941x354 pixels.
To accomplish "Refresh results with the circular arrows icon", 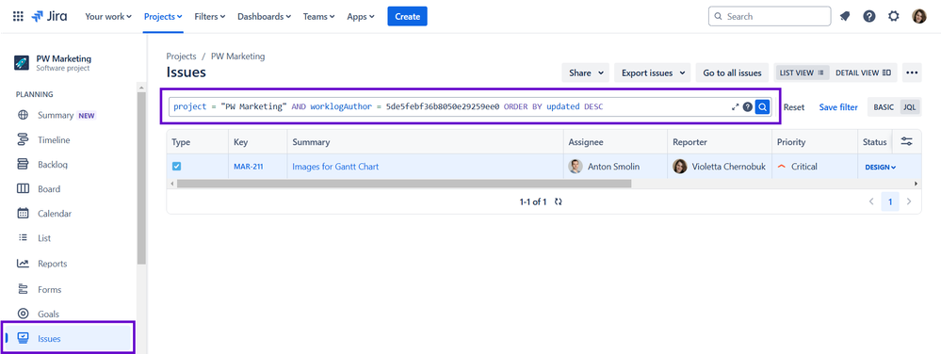I will pyautogui.click(x=559, y=201).
